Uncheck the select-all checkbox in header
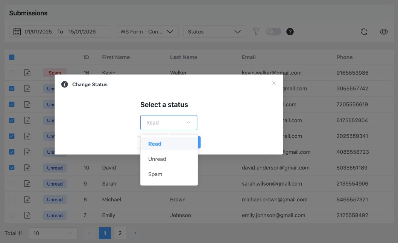The width and height of the screenshot is (398, 243). click(12, 57)
